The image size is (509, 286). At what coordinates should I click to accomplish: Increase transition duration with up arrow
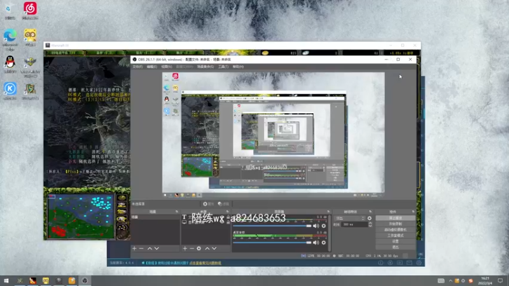click(370, 223)
